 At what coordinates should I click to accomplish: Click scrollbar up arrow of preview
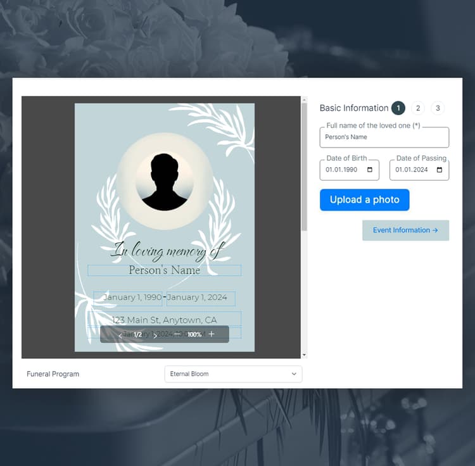coord(304,99)
